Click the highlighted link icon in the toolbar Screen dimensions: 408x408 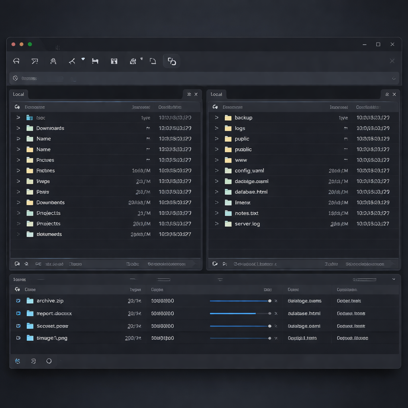tap(172, 61)
